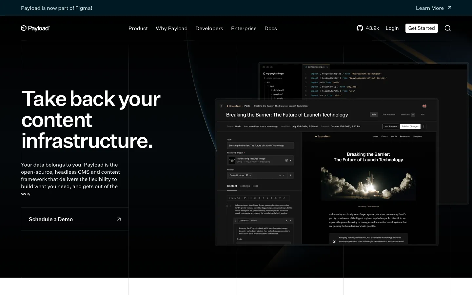Viewport: 472px width, 295px height.
Task: Click the Resources link in SpaceTech preview
Action: pos(405,136)
